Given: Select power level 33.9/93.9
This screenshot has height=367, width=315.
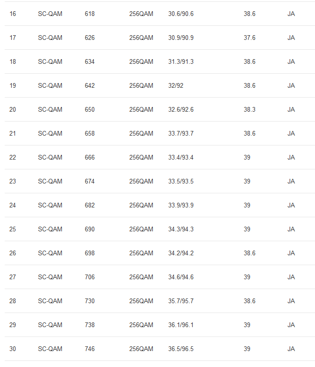Looking at the screenshot, I should 181,206.
